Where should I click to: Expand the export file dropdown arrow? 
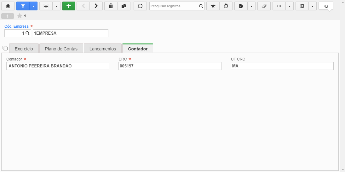click(251, 6)
